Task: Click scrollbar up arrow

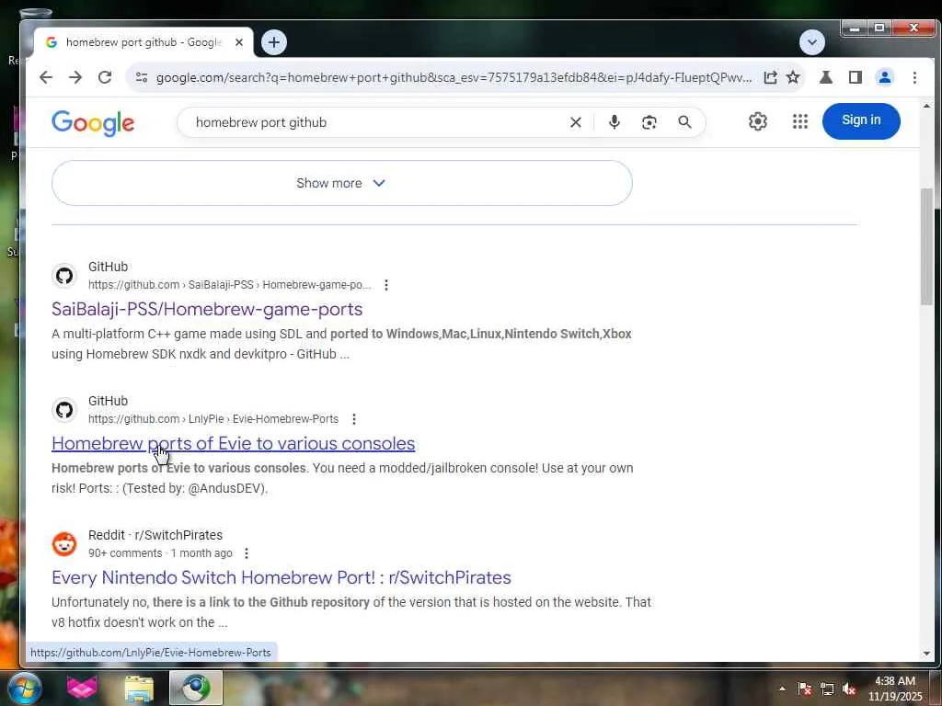Action: 926,107
